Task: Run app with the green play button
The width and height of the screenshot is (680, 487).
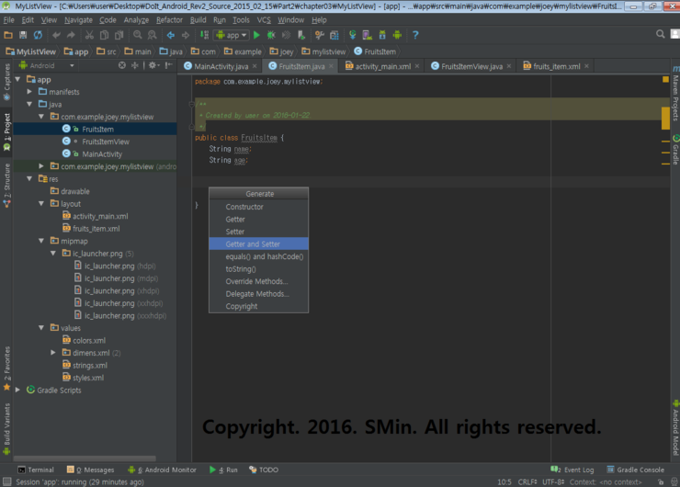Action: click(256, 35)
